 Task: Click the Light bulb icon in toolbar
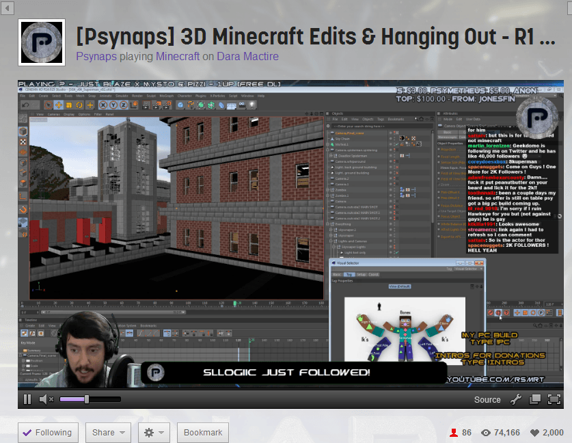252,105
